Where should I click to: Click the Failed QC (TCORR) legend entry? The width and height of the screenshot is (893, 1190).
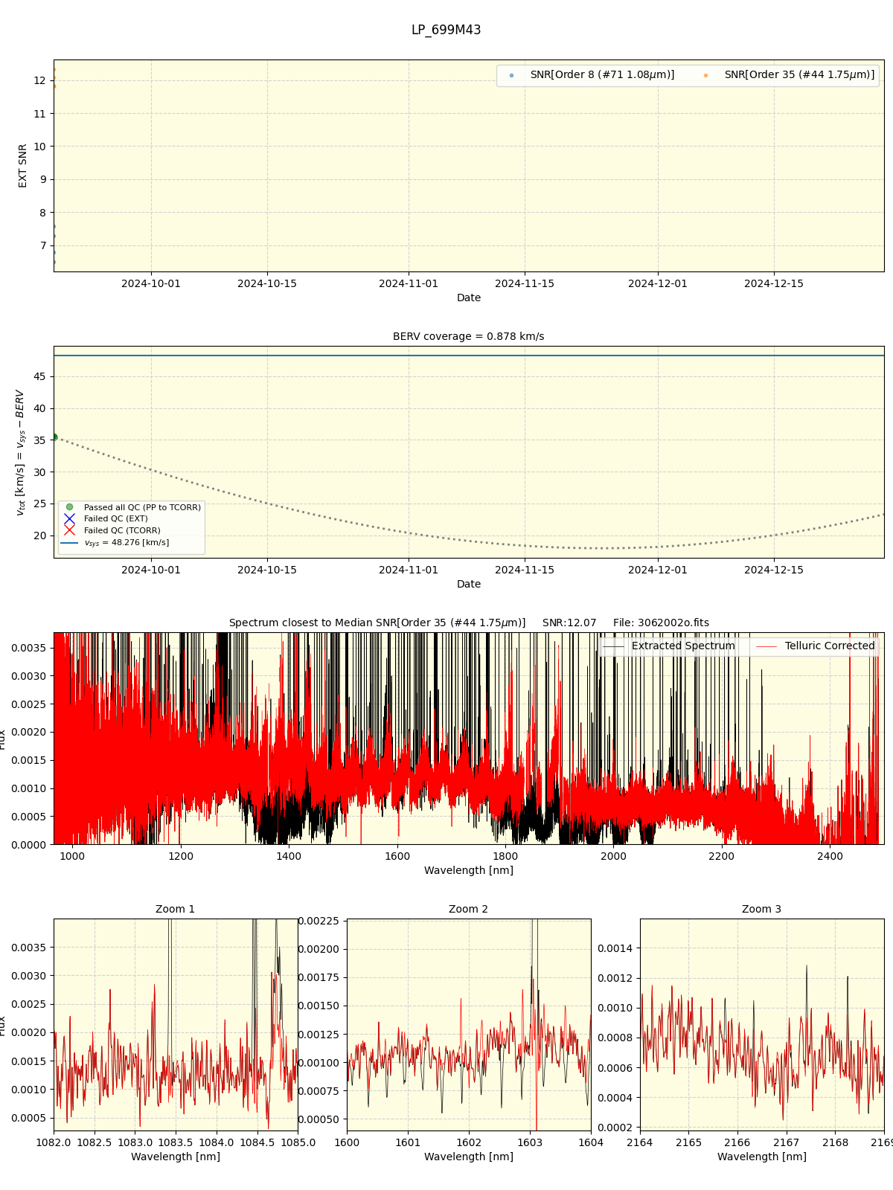tap(122, 531)
